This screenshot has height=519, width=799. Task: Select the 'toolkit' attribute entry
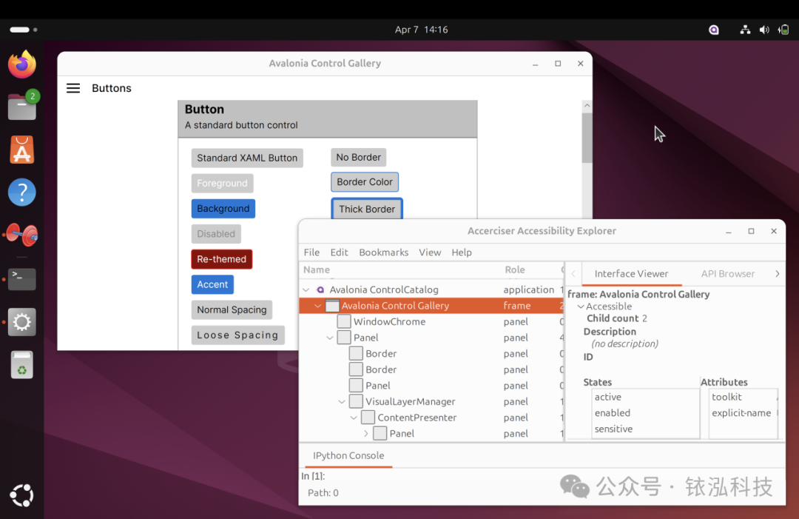[743, 397]
